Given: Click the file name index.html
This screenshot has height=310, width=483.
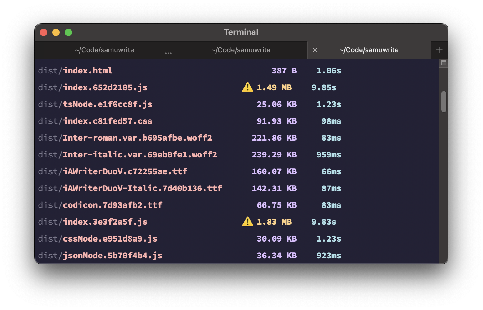Looking at the screenshot, I should 88,71.
